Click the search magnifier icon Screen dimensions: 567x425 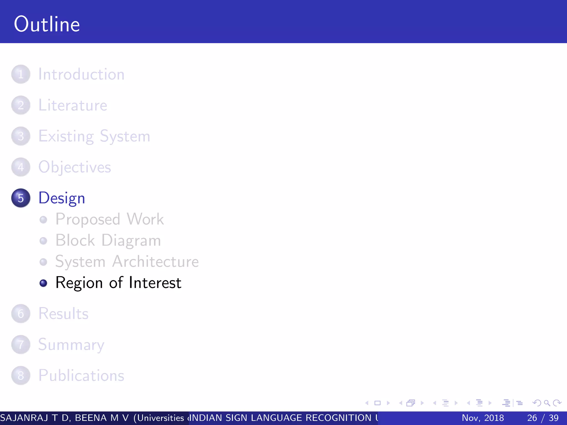547,403
